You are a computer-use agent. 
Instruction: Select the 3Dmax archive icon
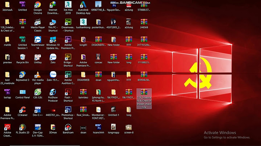(x=53, y=128)
